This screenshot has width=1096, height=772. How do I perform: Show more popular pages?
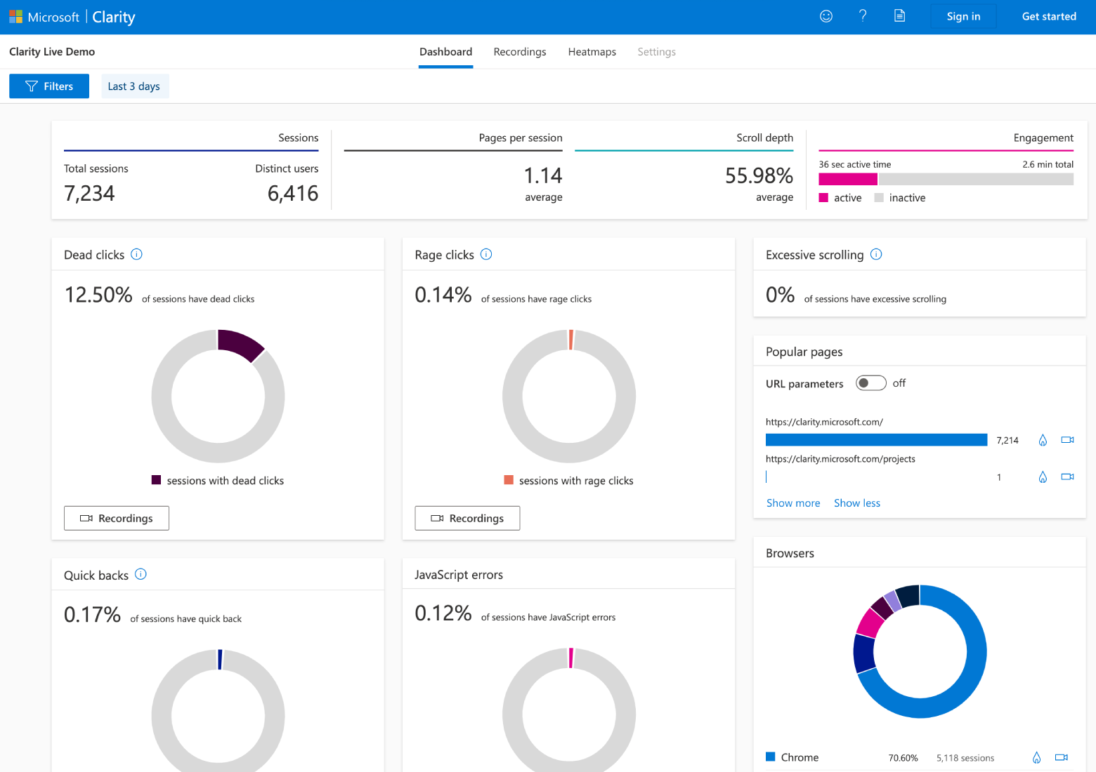(x=793, y=503)
